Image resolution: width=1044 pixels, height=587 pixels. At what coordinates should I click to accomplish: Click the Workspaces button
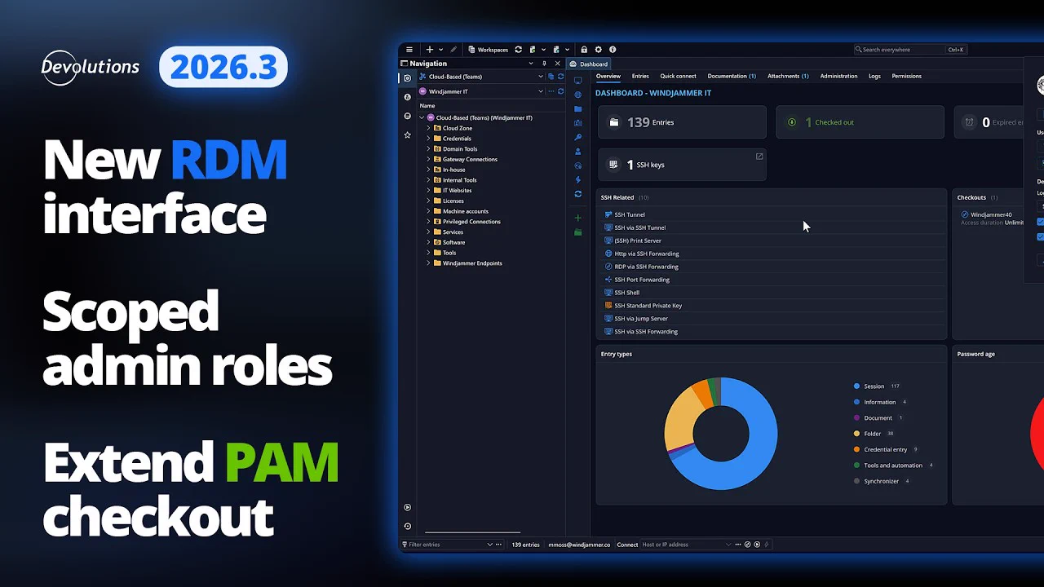[488, 50]
